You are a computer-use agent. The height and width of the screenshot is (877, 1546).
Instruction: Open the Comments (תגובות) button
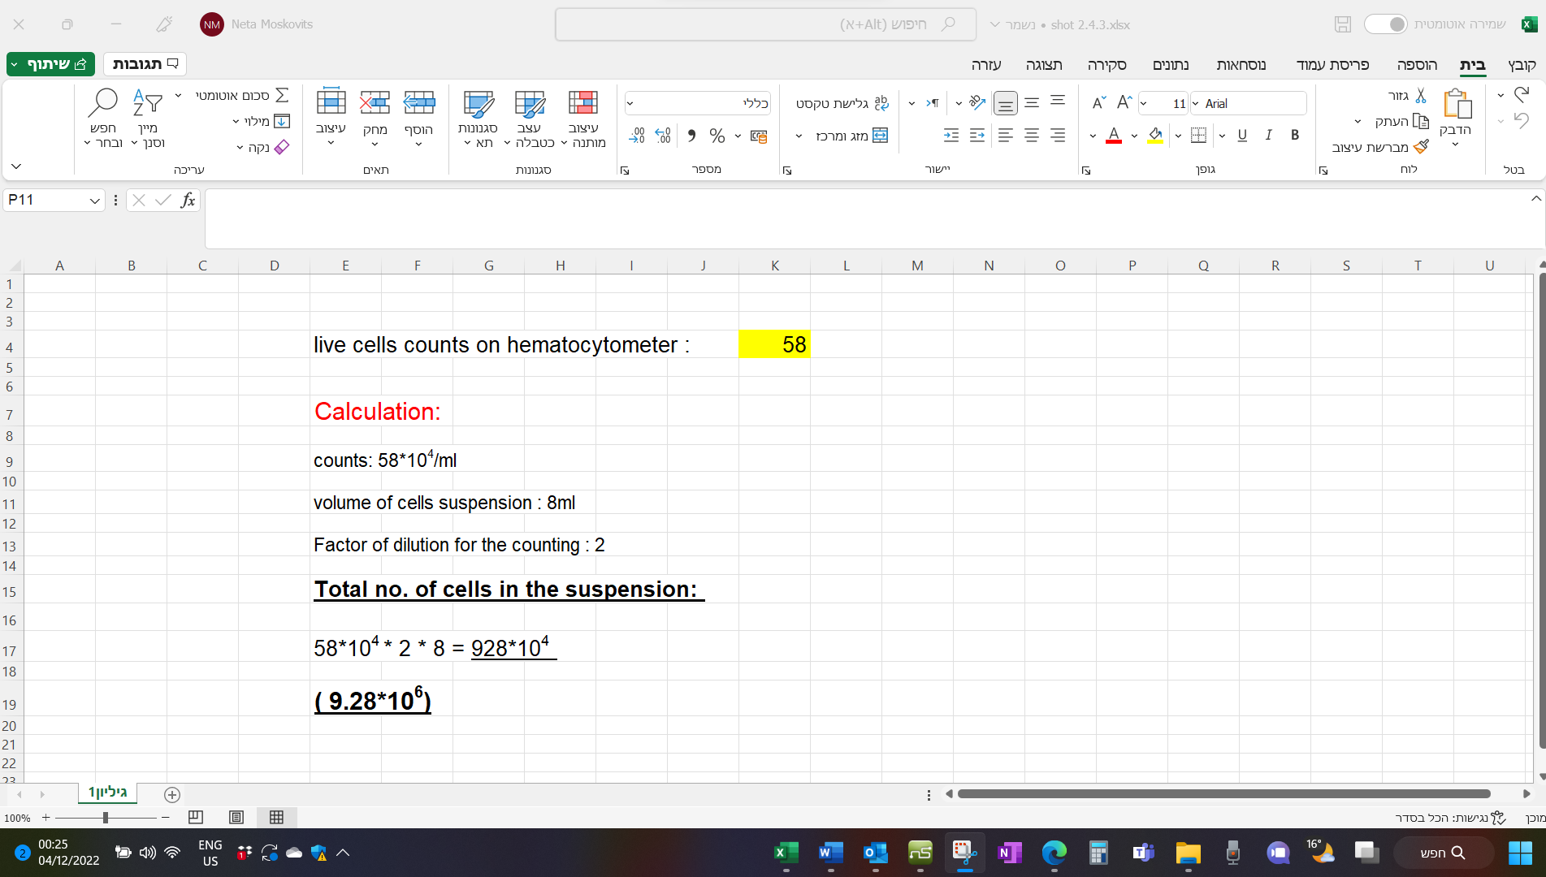[145, 64]
